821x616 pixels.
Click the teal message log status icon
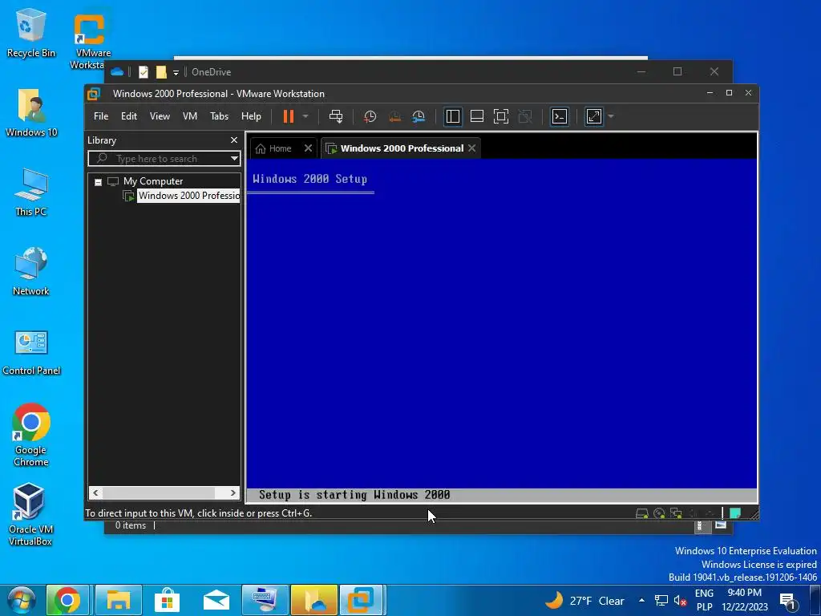(x=735, y=513)
